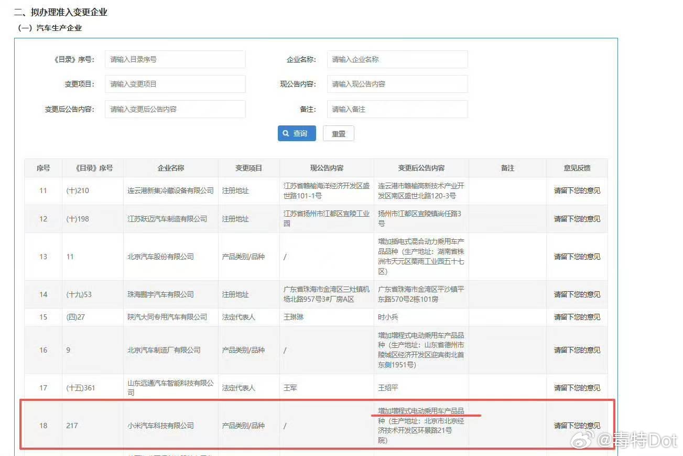Screen dimensions: 683x456
Task: Click 产品类别/品种 in 小米汽车科技 row
Action: click(243, 426)
